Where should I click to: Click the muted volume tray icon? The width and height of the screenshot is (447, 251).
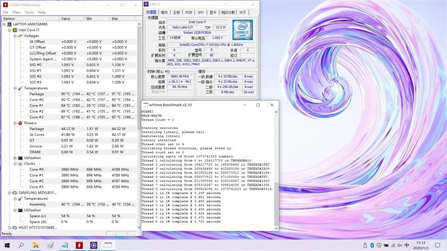coord(400,245)
